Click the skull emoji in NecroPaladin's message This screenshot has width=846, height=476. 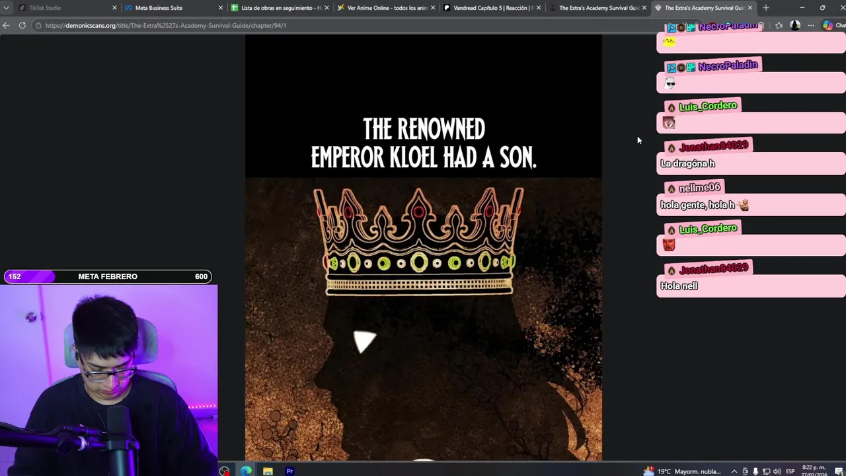tap(670, 83)
